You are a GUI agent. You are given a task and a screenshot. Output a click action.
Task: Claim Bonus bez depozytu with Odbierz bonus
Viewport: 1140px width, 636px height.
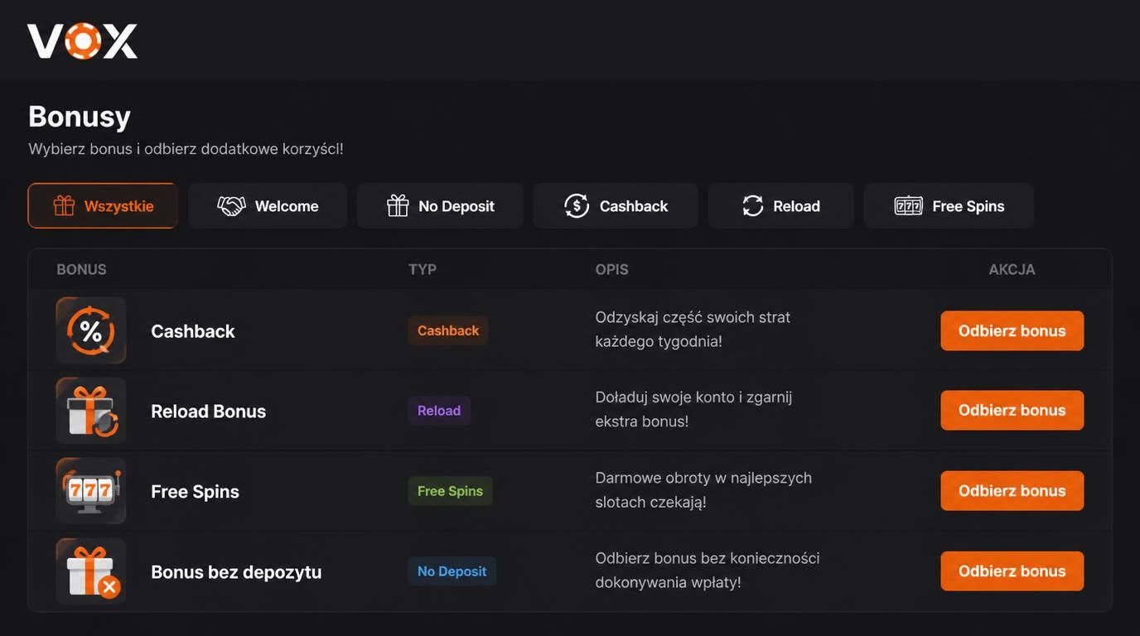click(x=1012, y=571)
